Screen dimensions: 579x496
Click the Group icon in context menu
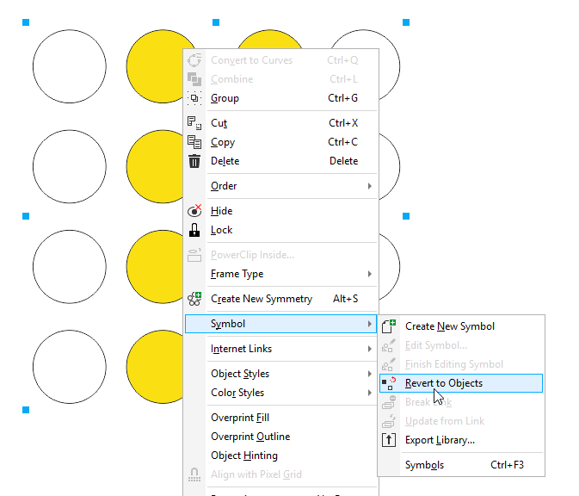point(194,98)
